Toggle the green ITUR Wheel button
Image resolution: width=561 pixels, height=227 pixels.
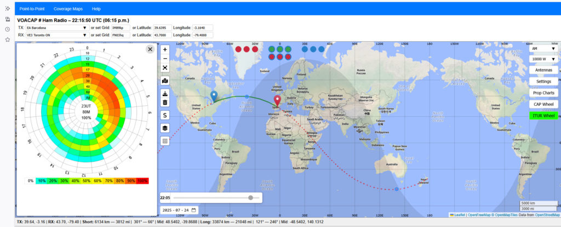[x=543, y=116]
